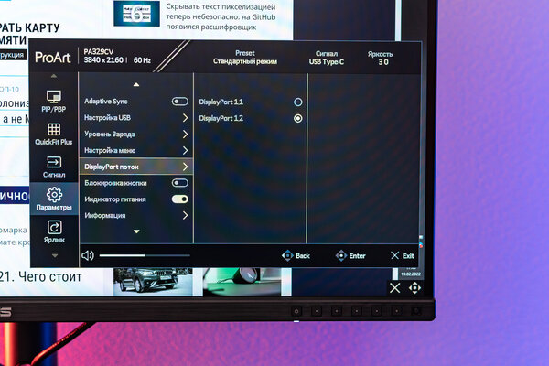
Task: Click the on-screen X hint above buttons
Action: tap(395, 288)
